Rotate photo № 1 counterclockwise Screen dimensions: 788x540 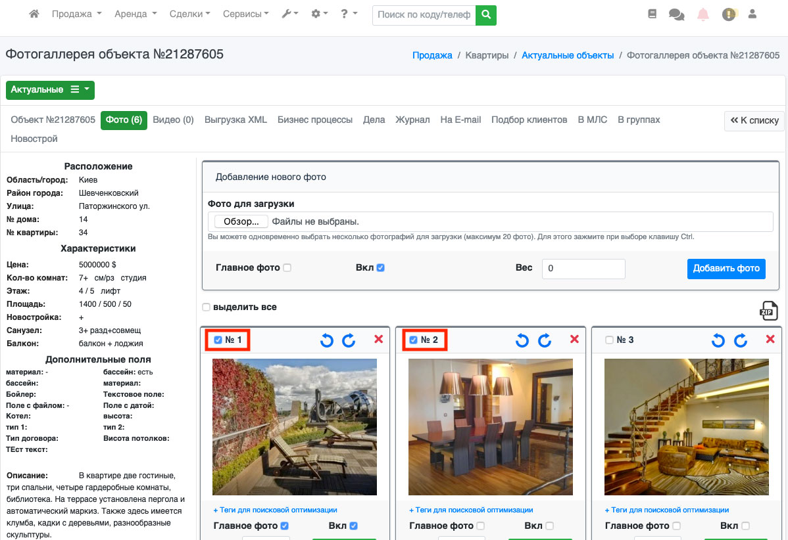pyautogui.click(x=326, y=340)
